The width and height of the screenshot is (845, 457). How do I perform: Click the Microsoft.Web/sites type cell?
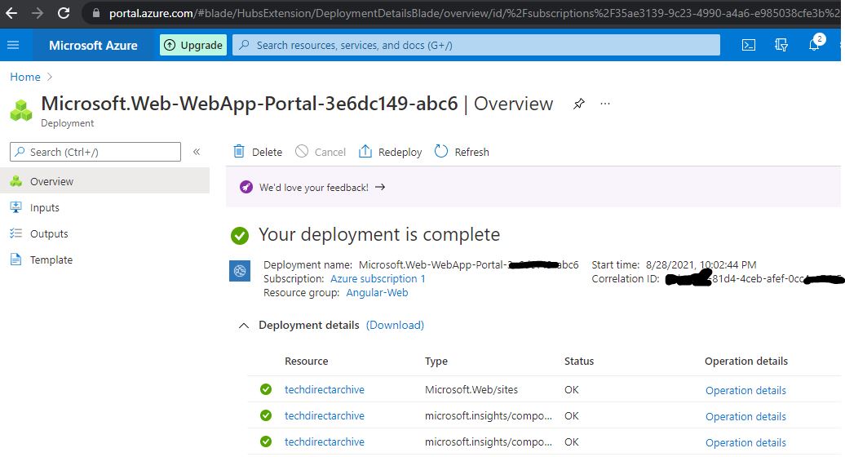click(x=471, y=389)
